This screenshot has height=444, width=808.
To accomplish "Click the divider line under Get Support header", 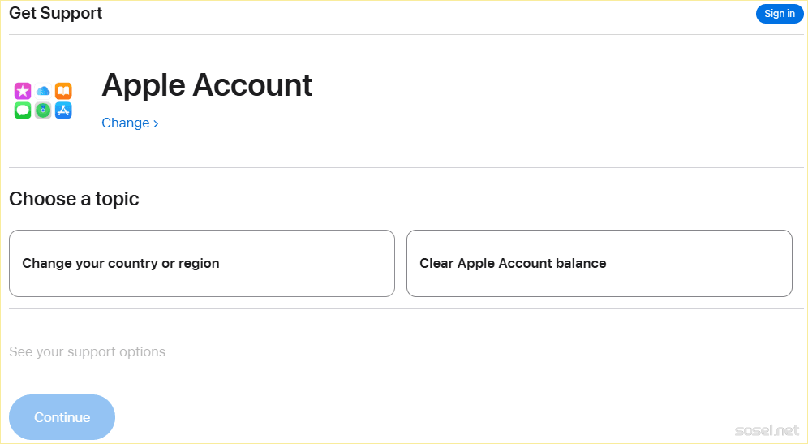I will point(406,34).
